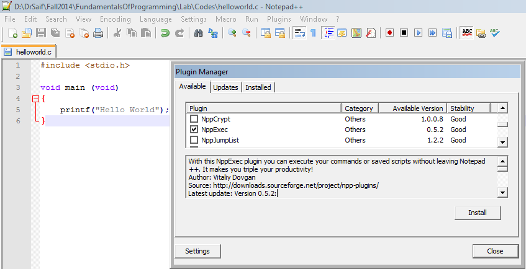Paste using the clipboard toolbar icon
526x269 pixels.
145,33
